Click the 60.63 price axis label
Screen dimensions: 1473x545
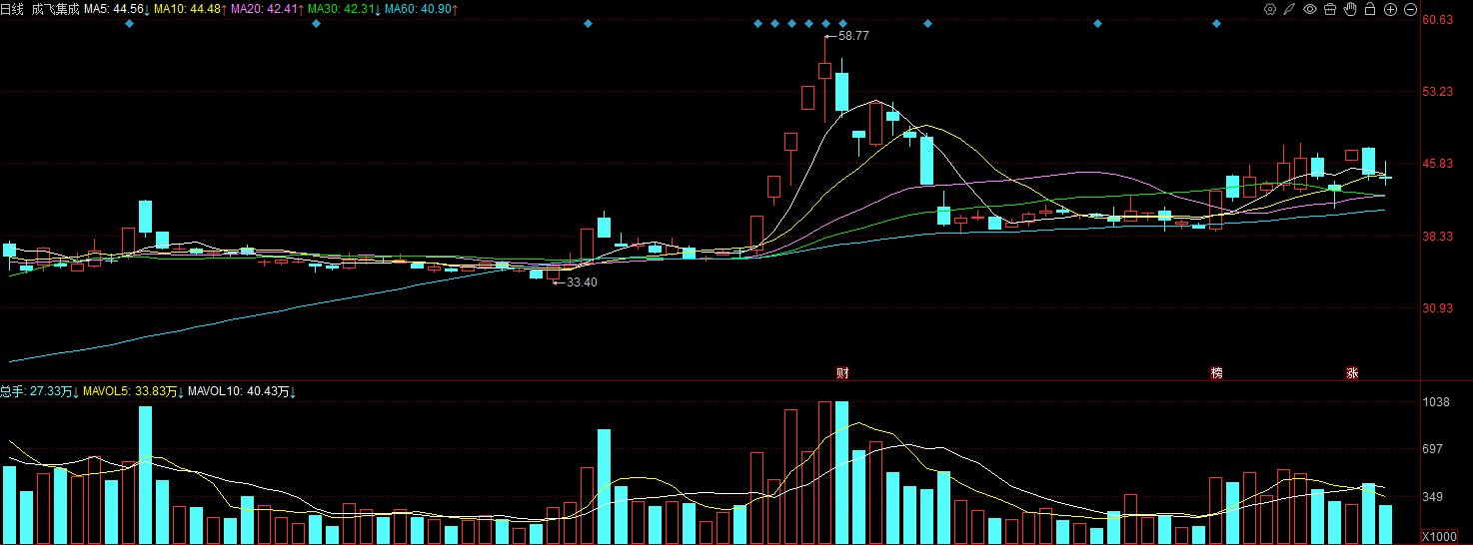pos(1437,20)
